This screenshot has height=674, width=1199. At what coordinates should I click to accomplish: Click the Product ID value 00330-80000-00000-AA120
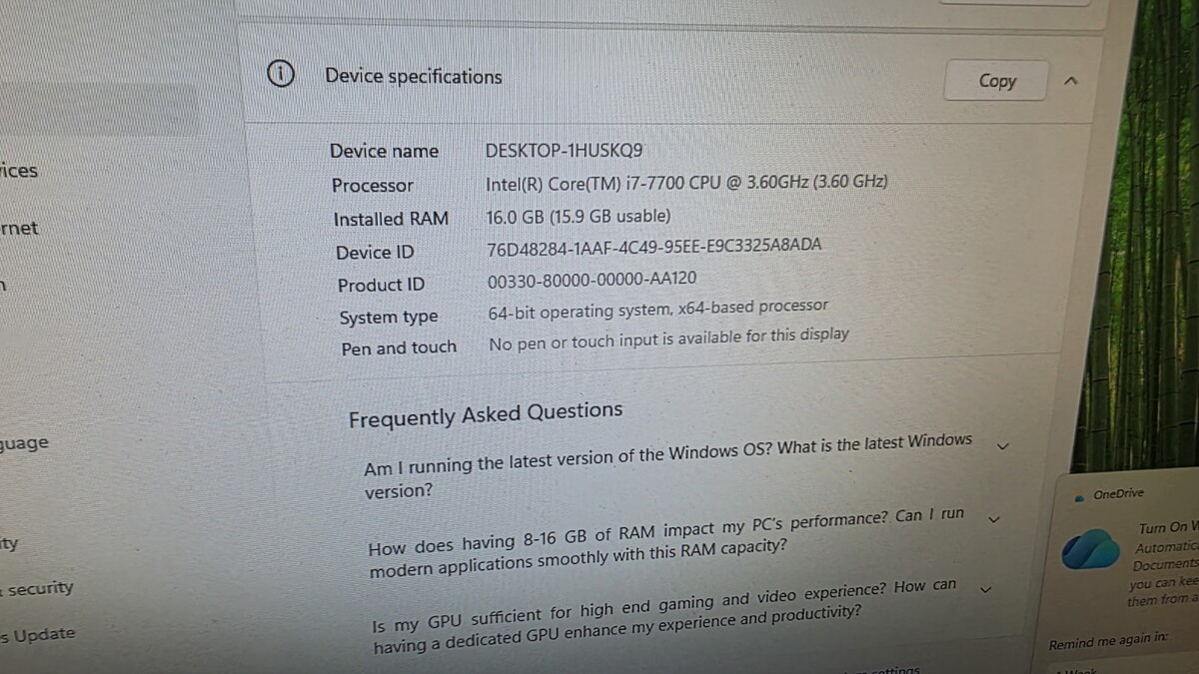point(592,280)
